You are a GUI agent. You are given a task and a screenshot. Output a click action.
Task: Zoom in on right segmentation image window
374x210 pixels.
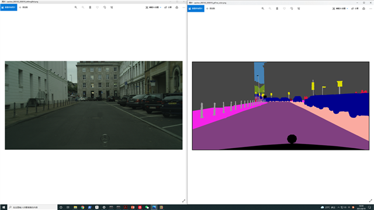pyautogui.click(x=263, y=8)
